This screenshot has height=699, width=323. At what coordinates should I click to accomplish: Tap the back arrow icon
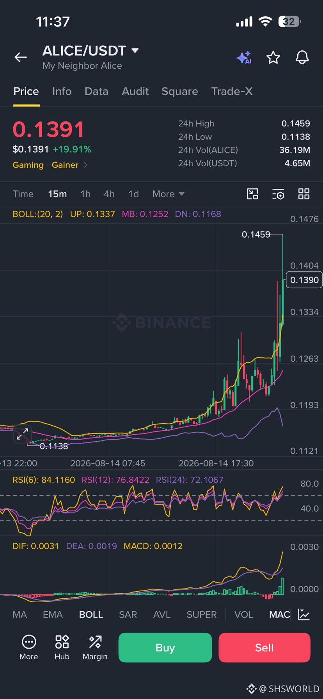21,57
